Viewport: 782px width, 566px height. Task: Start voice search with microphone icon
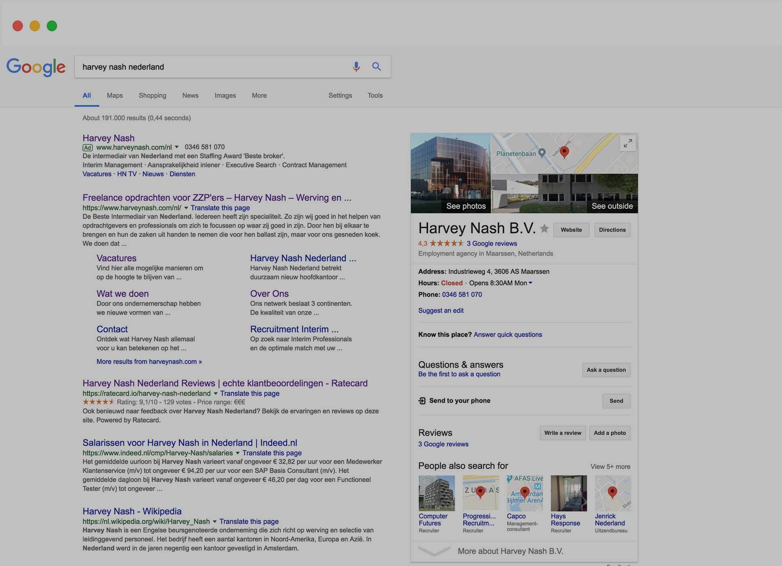tap(356, 67)
